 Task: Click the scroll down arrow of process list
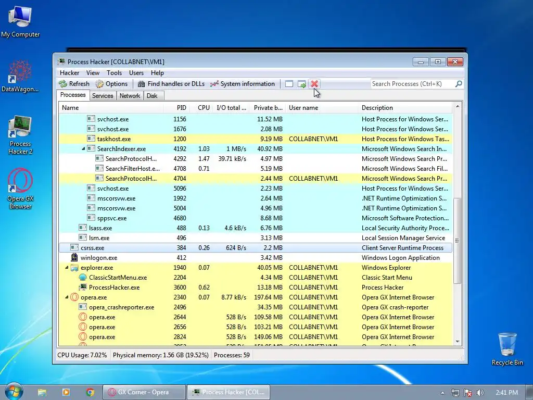(458, 342)
